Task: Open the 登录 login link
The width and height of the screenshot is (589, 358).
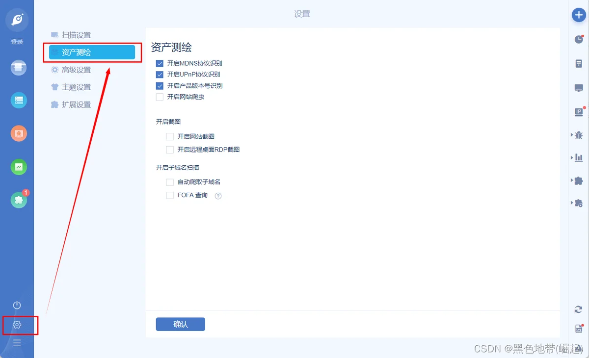Action: point(17,42)
